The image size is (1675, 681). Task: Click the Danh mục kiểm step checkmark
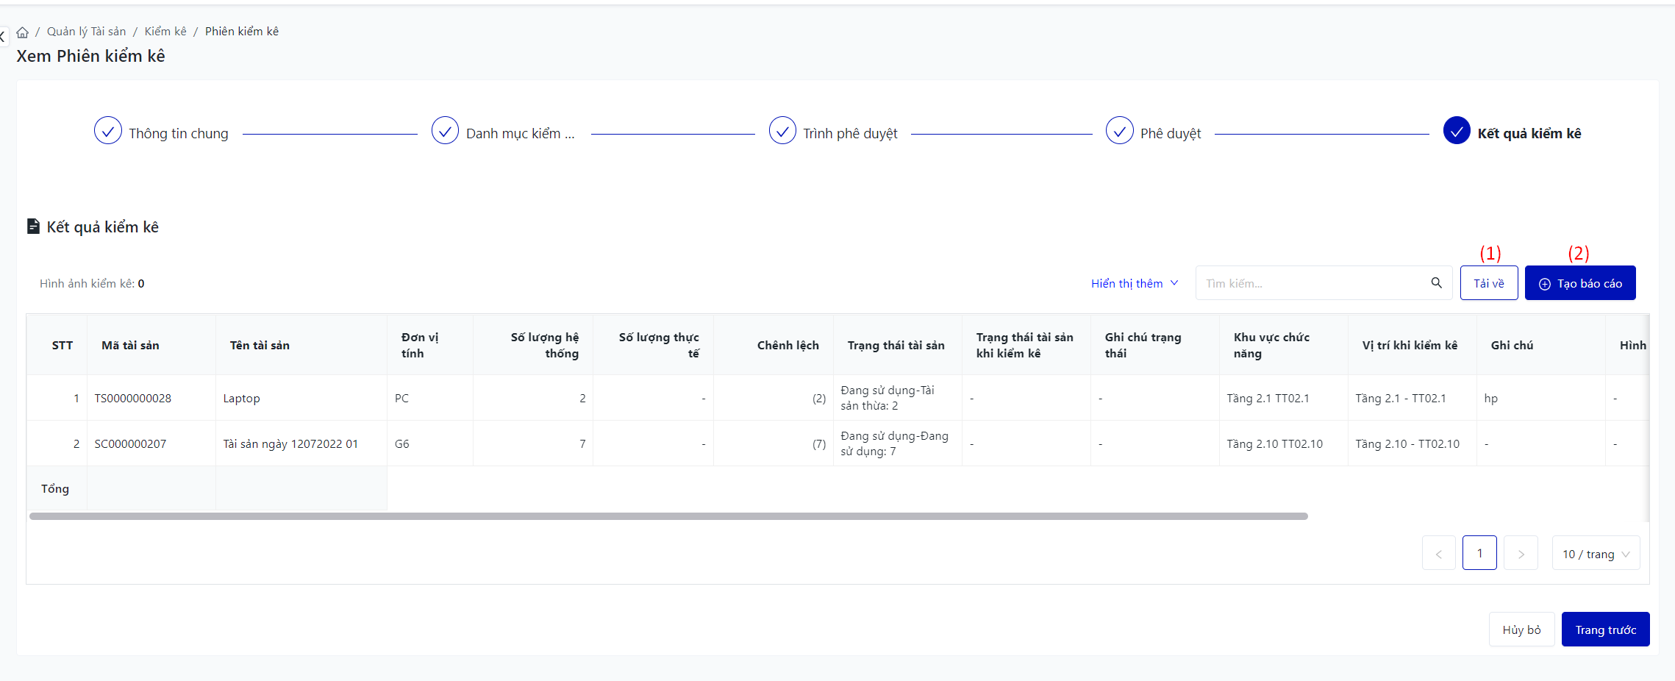[445, 131]
